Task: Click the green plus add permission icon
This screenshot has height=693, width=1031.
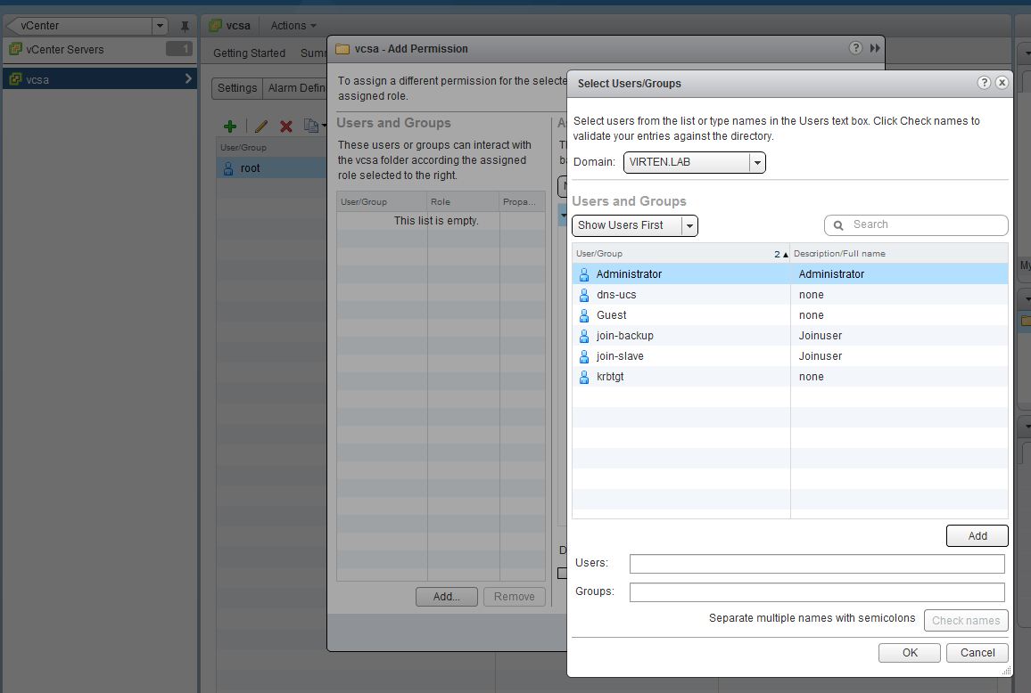Action: pyautogui.click(x=230, y=126)
